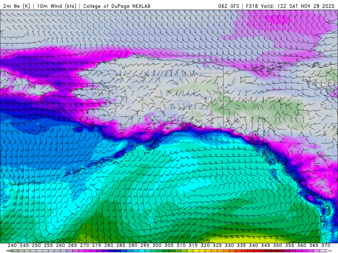
Task: Click the 335 value on the color scale
Action: [241, 245]
